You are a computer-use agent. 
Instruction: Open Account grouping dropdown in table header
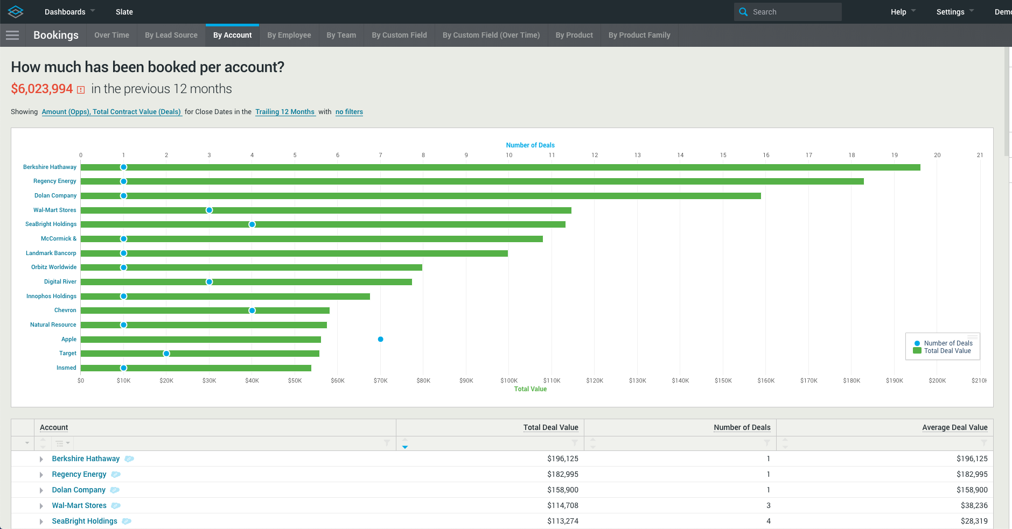point(63,443)
